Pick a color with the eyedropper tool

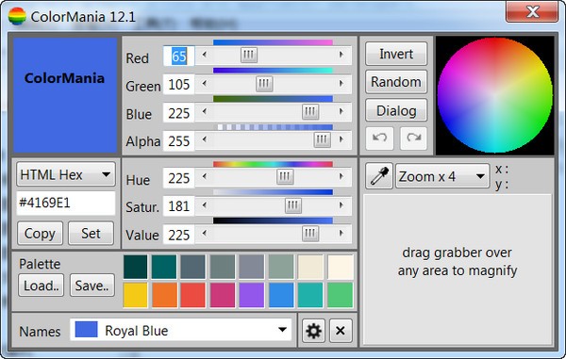379,176
